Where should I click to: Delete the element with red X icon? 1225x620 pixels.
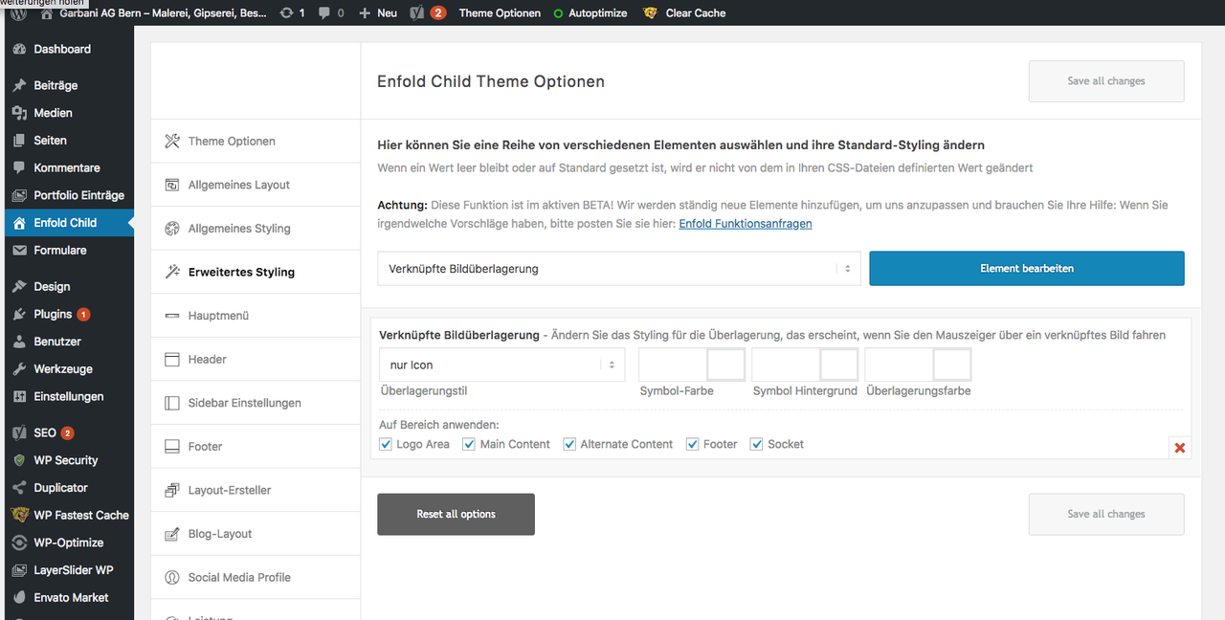(x=1180, y=448)
